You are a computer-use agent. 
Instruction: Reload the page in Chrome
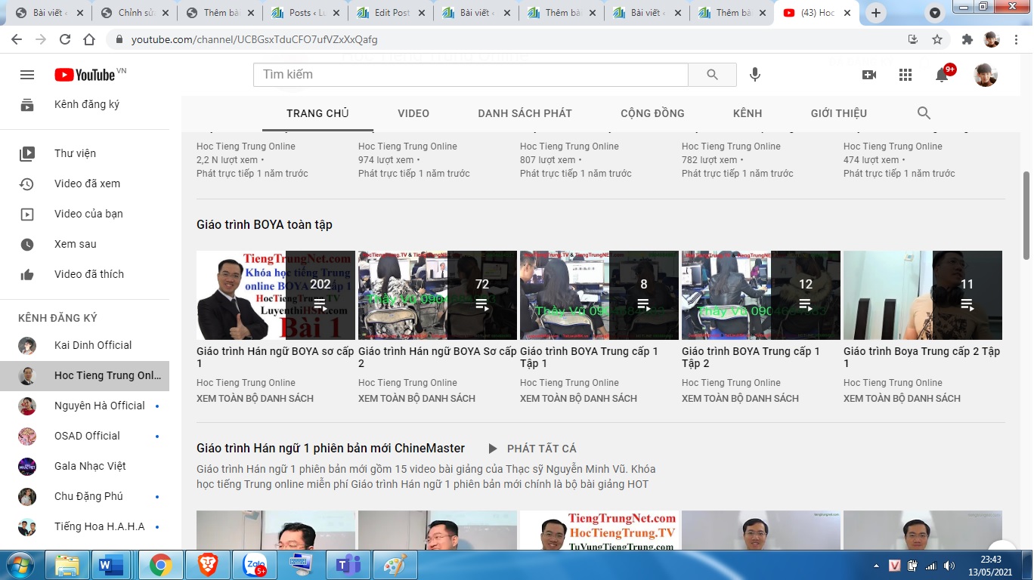point(65,39)
